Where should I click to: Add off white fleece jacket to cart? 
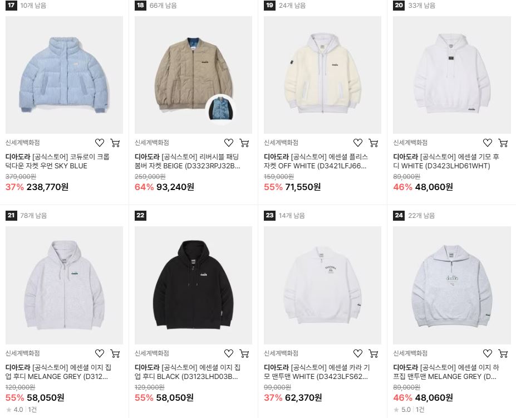tap(373, 143)
